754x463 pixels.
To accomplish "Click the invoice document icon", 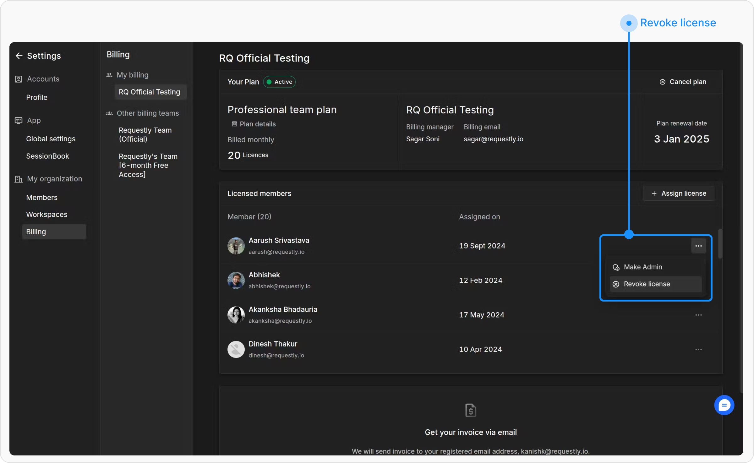I will click(x=470, y=410).
